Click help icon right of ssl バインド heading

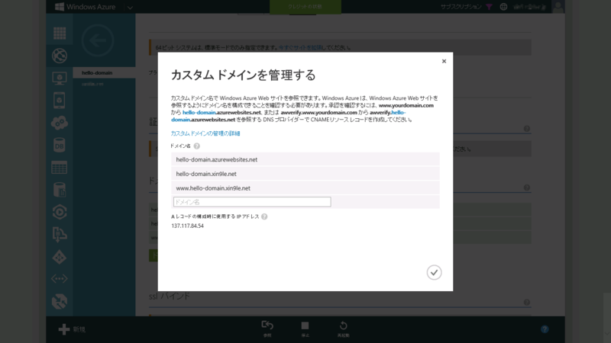[527, 303]
